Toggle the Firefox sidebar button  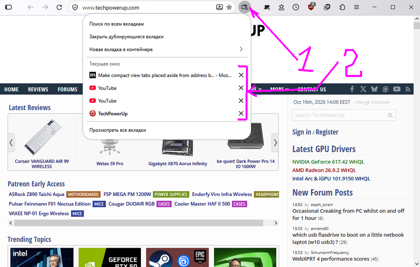click(8, 7)
